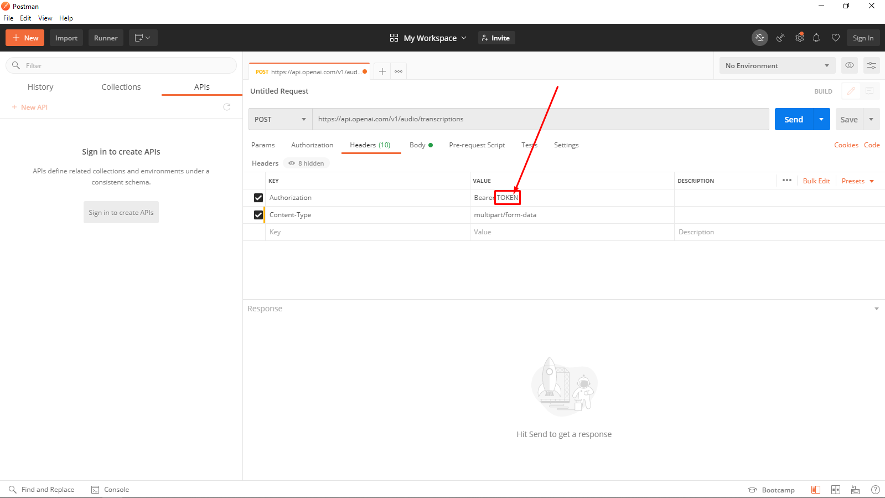Expand the Send button dropdown arrow
This screenshot has height=498, width=885.
tap(821, 119)
